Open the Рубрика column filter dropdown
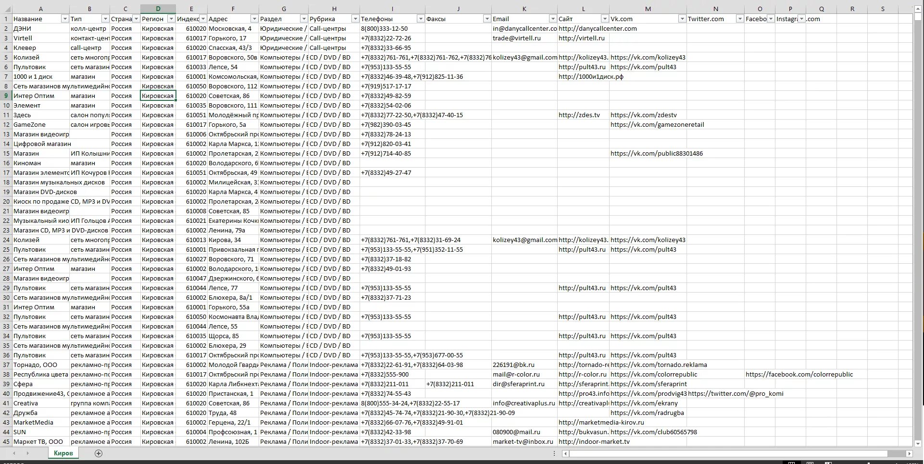Image resolution: width=924 pixels, height=464 pixels. 355,19
